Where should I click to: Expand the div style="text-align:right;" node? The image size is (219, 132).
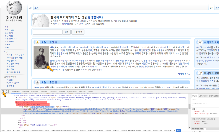click(x=18, y=125)
